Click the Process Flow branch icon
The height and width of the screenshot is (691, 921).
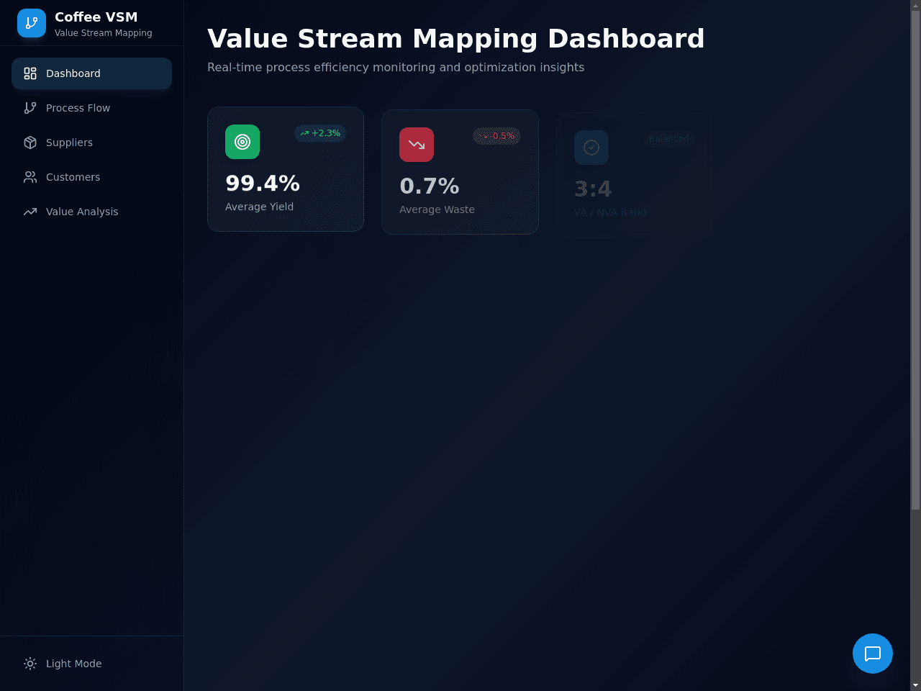pos(30,108)
